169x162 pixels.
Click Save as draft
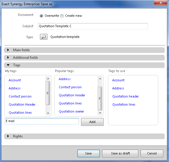click(120, 153)
